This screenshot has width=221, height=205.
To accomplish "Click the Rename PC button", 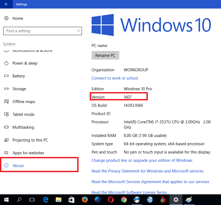I will (x=105, y=55).
